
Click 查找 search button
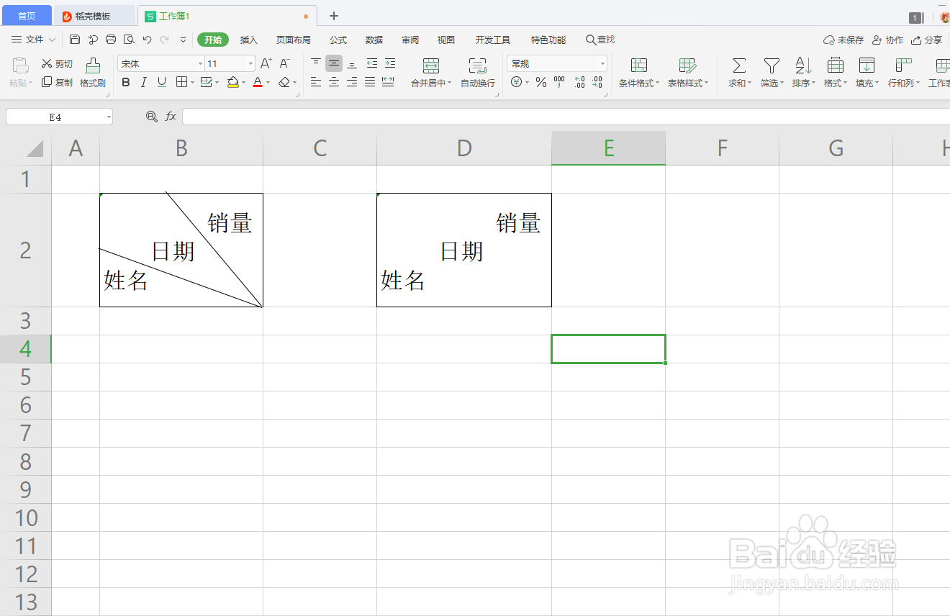tap(600, 40)
